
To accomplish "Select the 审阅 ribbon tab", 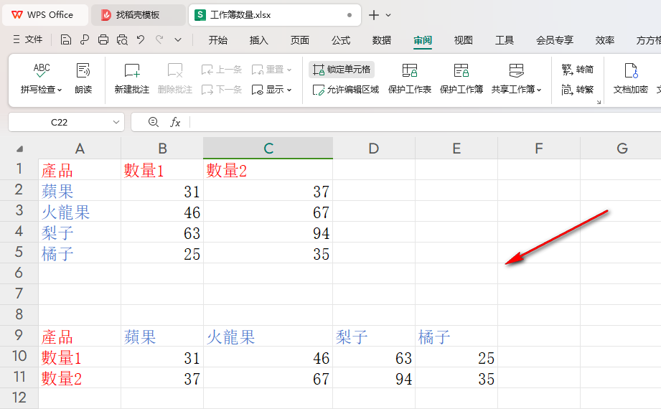I will pyautogui.click(x=423, y=40).
